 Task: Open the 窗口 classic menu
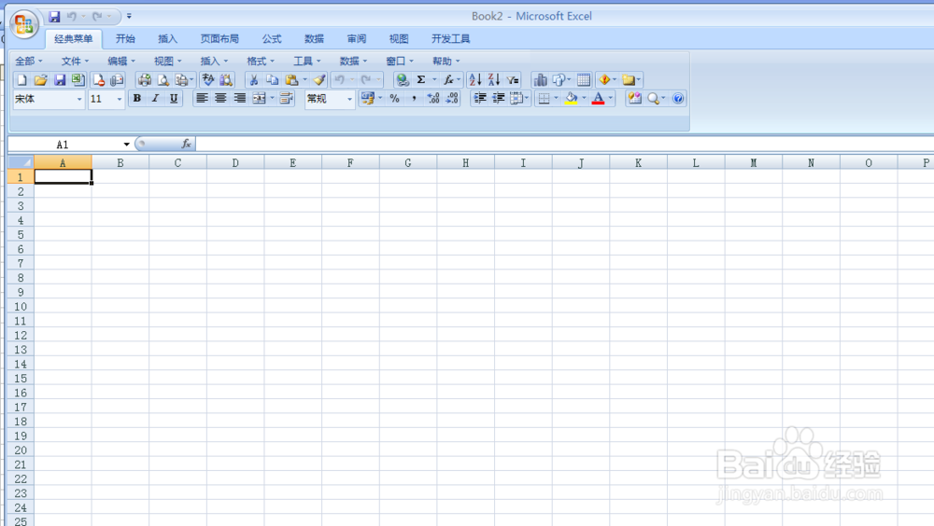coord(399,62)
